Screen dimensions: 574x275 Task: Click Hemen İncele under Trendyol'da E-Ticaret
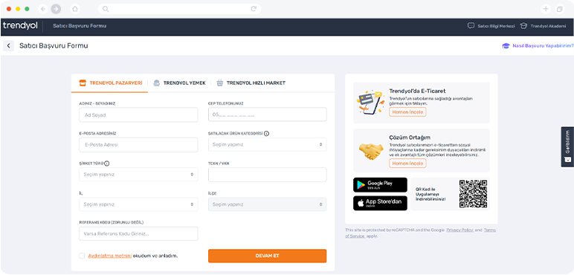point(407,112)
